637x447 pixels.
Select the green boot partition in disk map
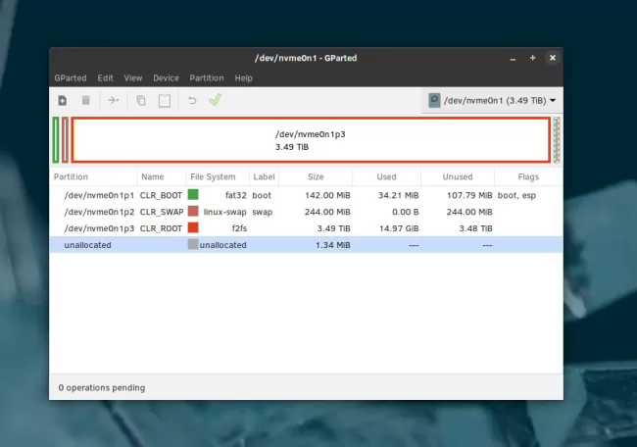pos(56,139)
